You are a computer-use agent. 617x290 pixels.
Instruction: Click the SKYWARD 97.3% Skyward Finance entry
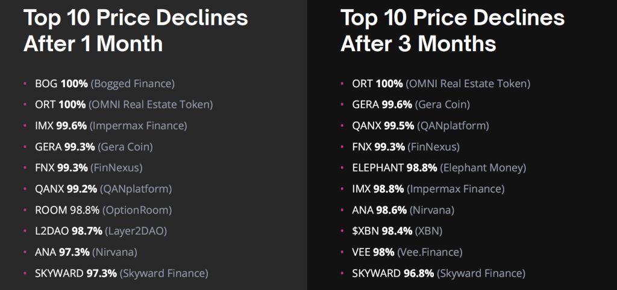122,273
